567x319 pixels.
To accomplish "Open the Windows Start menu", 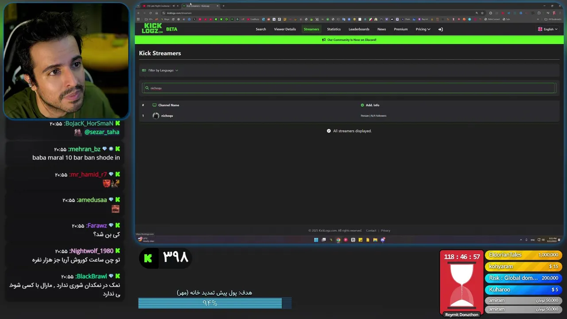I will coord(316,240).
